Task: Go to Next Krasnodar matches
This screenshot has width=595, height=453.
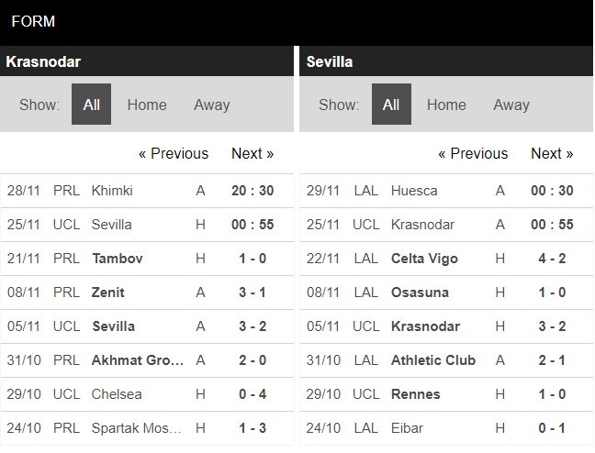Action: point(253,154)
